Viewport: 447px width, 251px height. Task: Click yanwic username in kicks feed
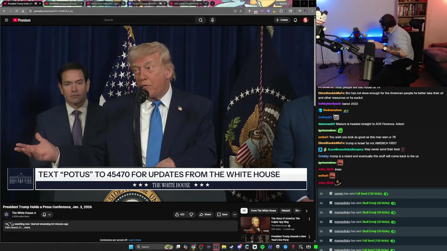tap(338, 193)
